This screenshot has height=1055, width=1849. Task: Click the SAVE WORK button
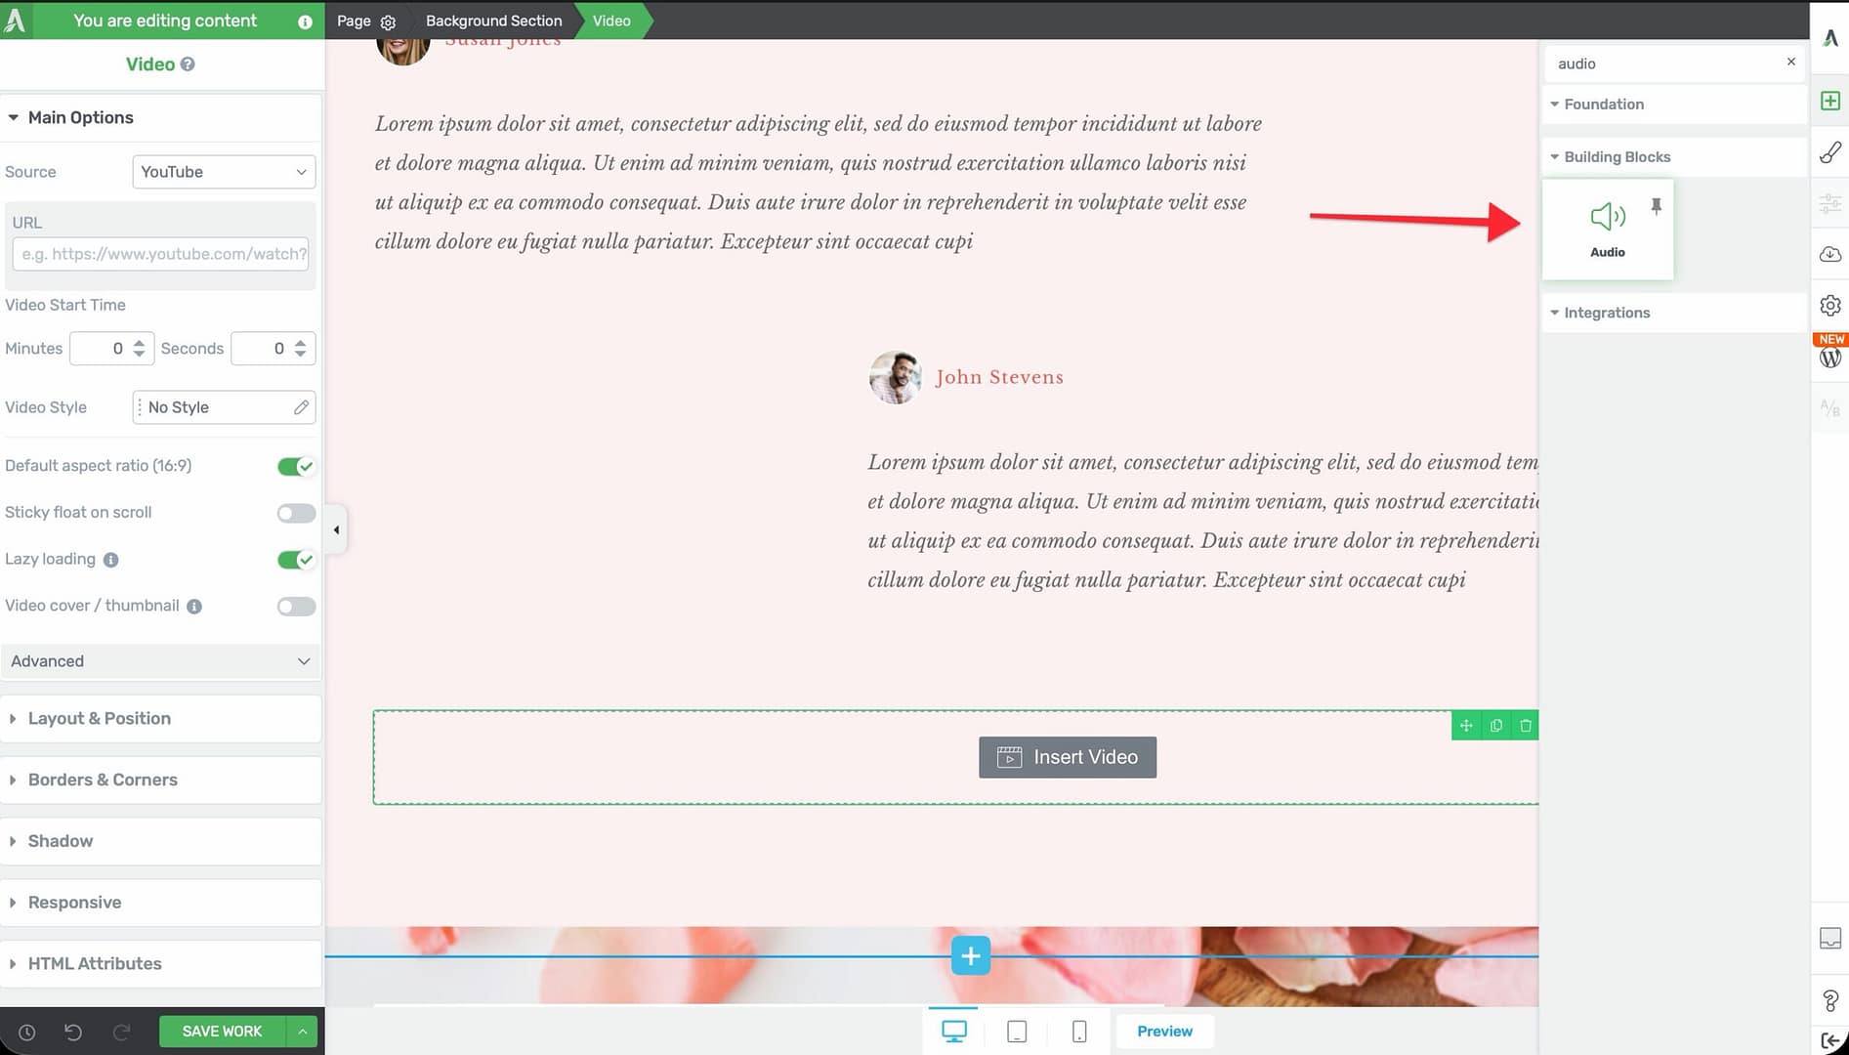[x=222, y=1032]
